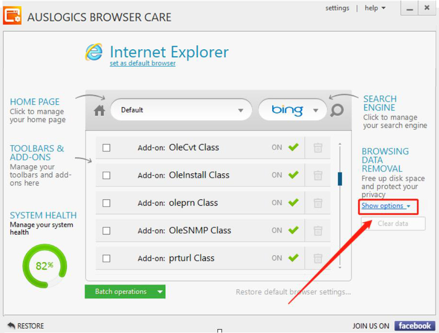The image size is (439, 333).
Task: Click the search magnifier icon
Action: tap(337, 110)
